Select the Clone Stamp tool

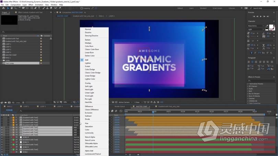(x=47, y=8)
